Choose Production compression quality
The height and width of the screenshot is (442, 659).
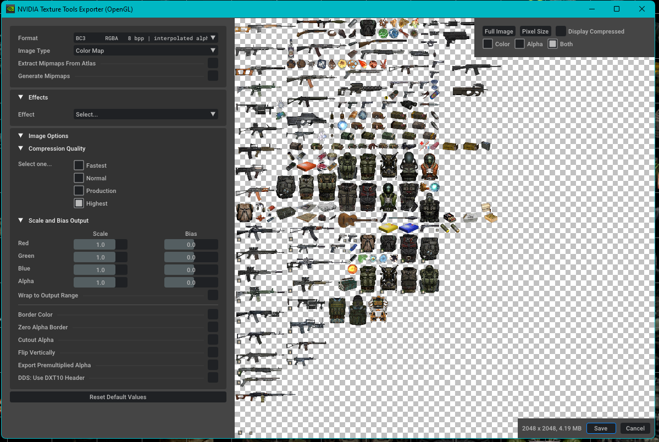pyautogui.click(x=79, y=191)
